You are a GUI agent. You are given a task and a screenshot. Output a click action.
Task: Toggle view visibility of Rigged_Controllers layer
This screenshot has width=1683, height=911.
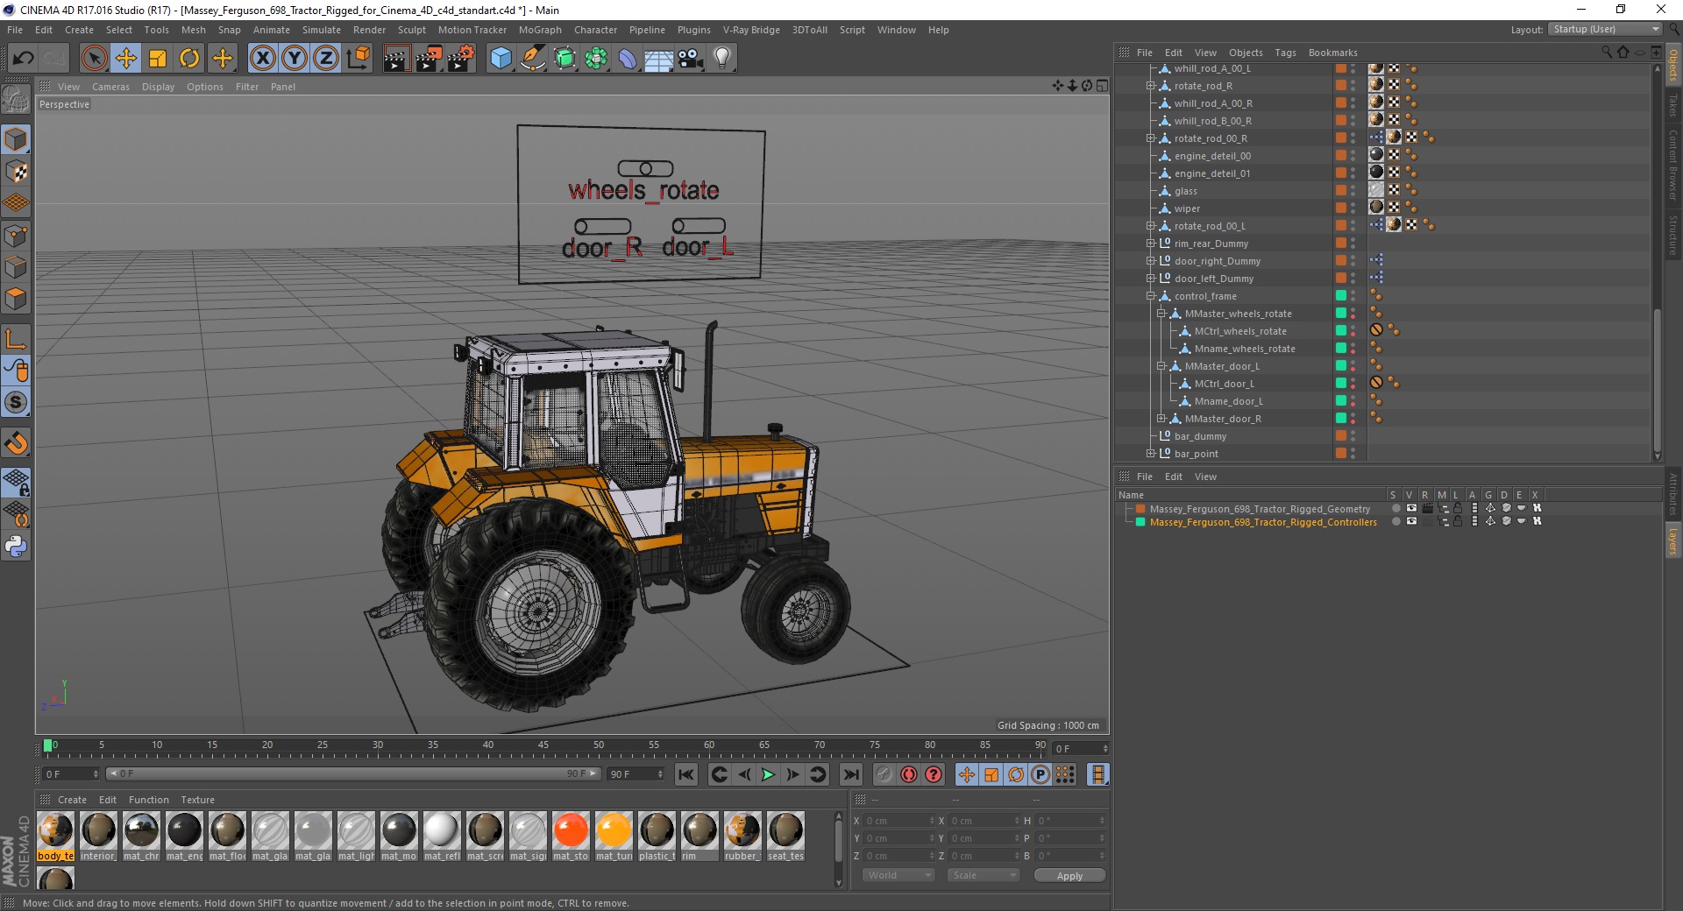(x=1411, y=521)
